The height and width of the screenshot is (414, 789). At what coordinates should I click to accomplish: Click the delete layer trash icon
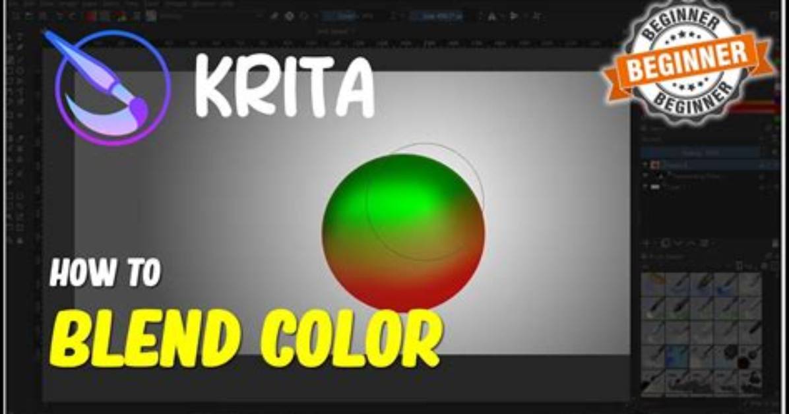pyautogui.click(x=774, y=243)
